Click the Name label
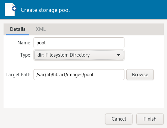This screenshot has height=128, width=167. pyautogui.click(x=25, y=43)
